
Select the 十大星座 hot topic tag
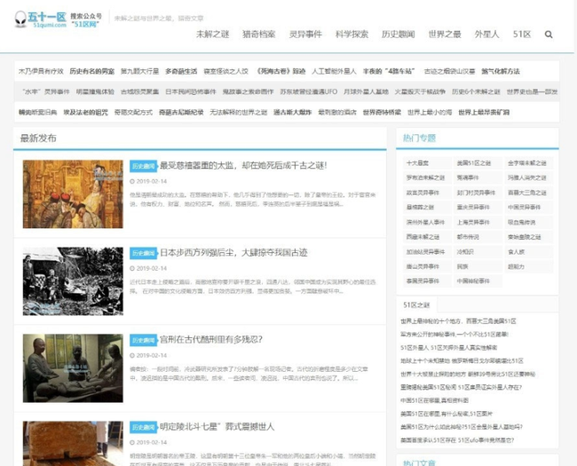click(417, 163)
